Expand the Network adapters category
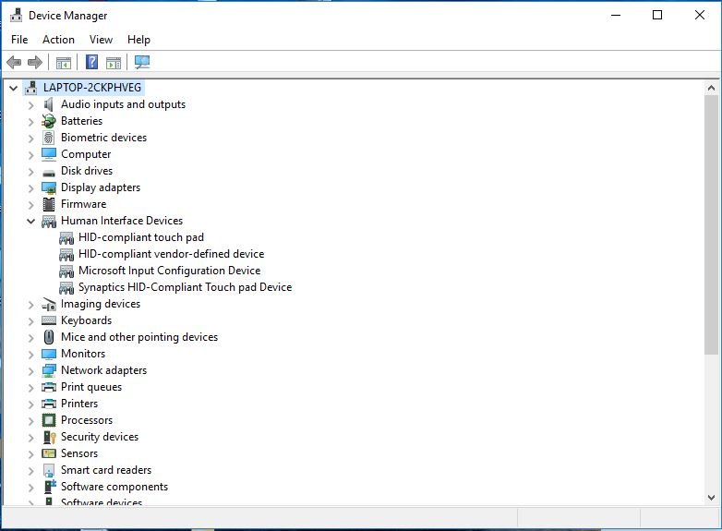Viewport: 722px width, 531px height. [30, 370]
